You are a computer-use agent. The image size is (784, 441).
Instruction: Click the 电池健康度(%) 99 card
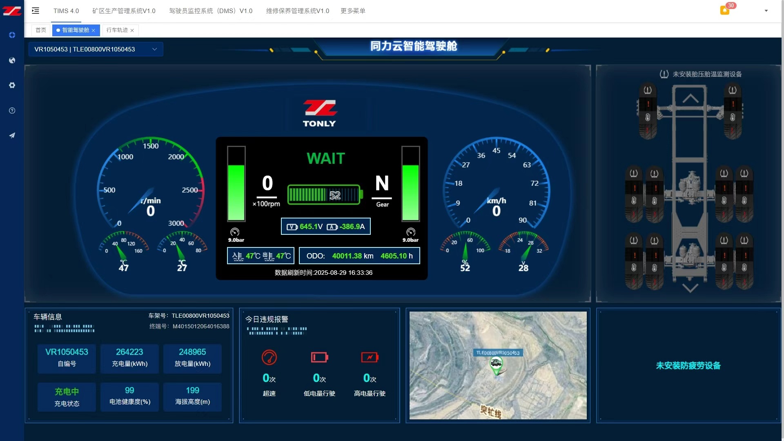pyautogui.click(x=129, y=396)
